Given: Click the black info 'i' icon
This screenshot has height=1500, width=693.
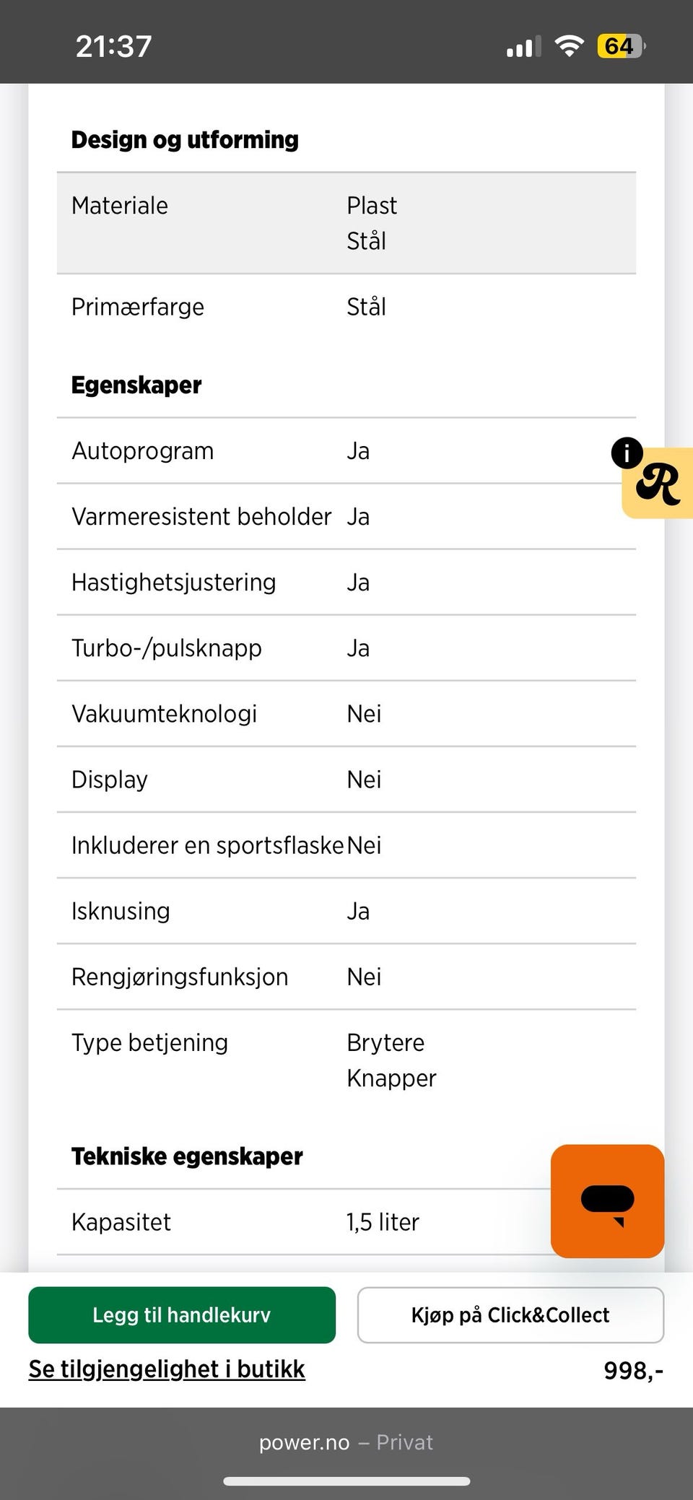Looking at the screenshot, I should tap(627, 453).
